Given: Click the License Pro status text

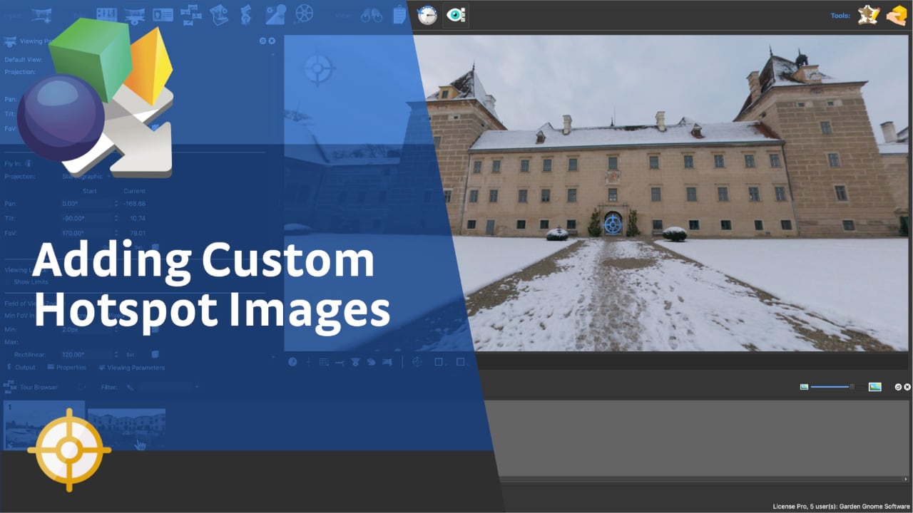Looking at the screenshot, I should pyautogui.click(x=841, y=507).
